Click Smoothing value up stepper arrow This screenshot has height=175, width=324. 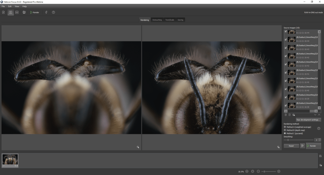click(x=320, y=139)
